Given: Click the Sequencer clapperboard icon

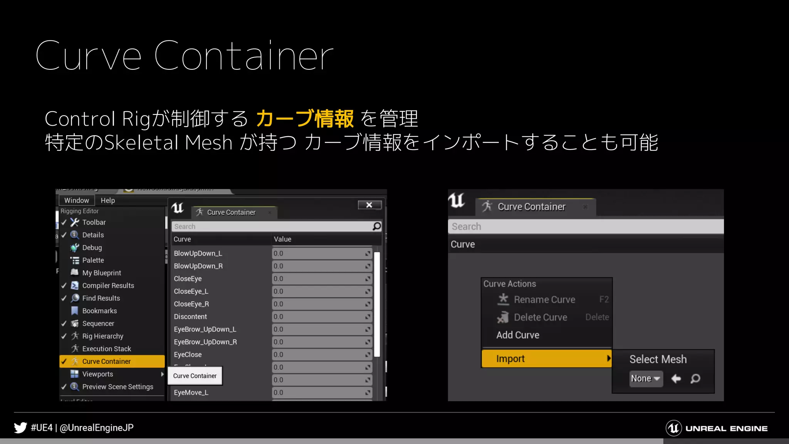Looking at the screenshot, I should pos(75,323).
